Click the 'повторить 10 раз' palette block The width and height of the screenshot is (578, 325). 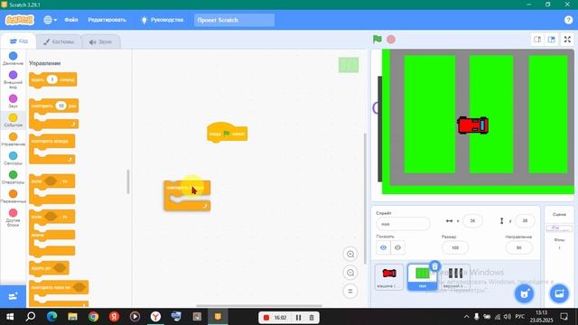[54, 114]
